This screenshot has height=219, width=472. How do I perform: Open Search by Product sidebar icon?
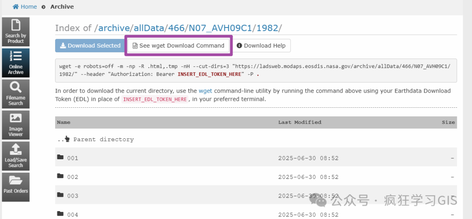point(16,32)
